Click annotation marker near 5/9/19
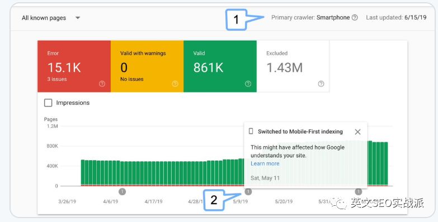 [248, 192]
